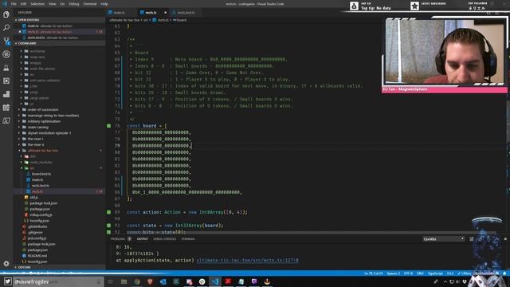Collapse the ultimate-tic-tac-toe folder

[x=42, y=151]
